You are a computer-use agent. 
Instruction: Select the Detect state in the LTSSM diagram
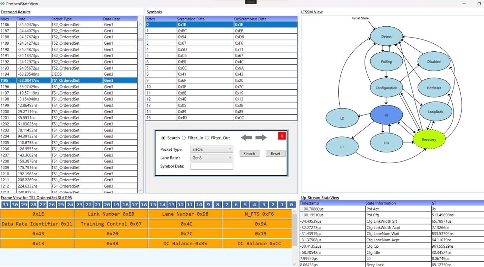point(386,36)
